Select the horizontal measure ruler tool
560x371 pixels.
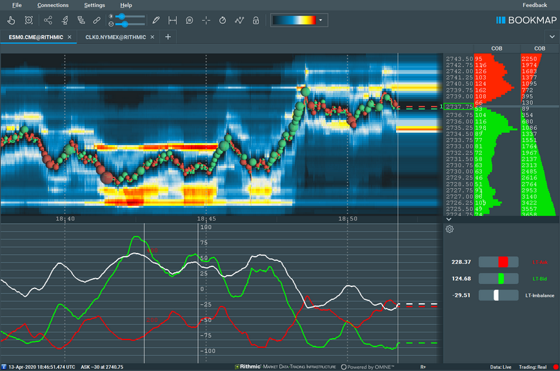click(x=172, y=21)
